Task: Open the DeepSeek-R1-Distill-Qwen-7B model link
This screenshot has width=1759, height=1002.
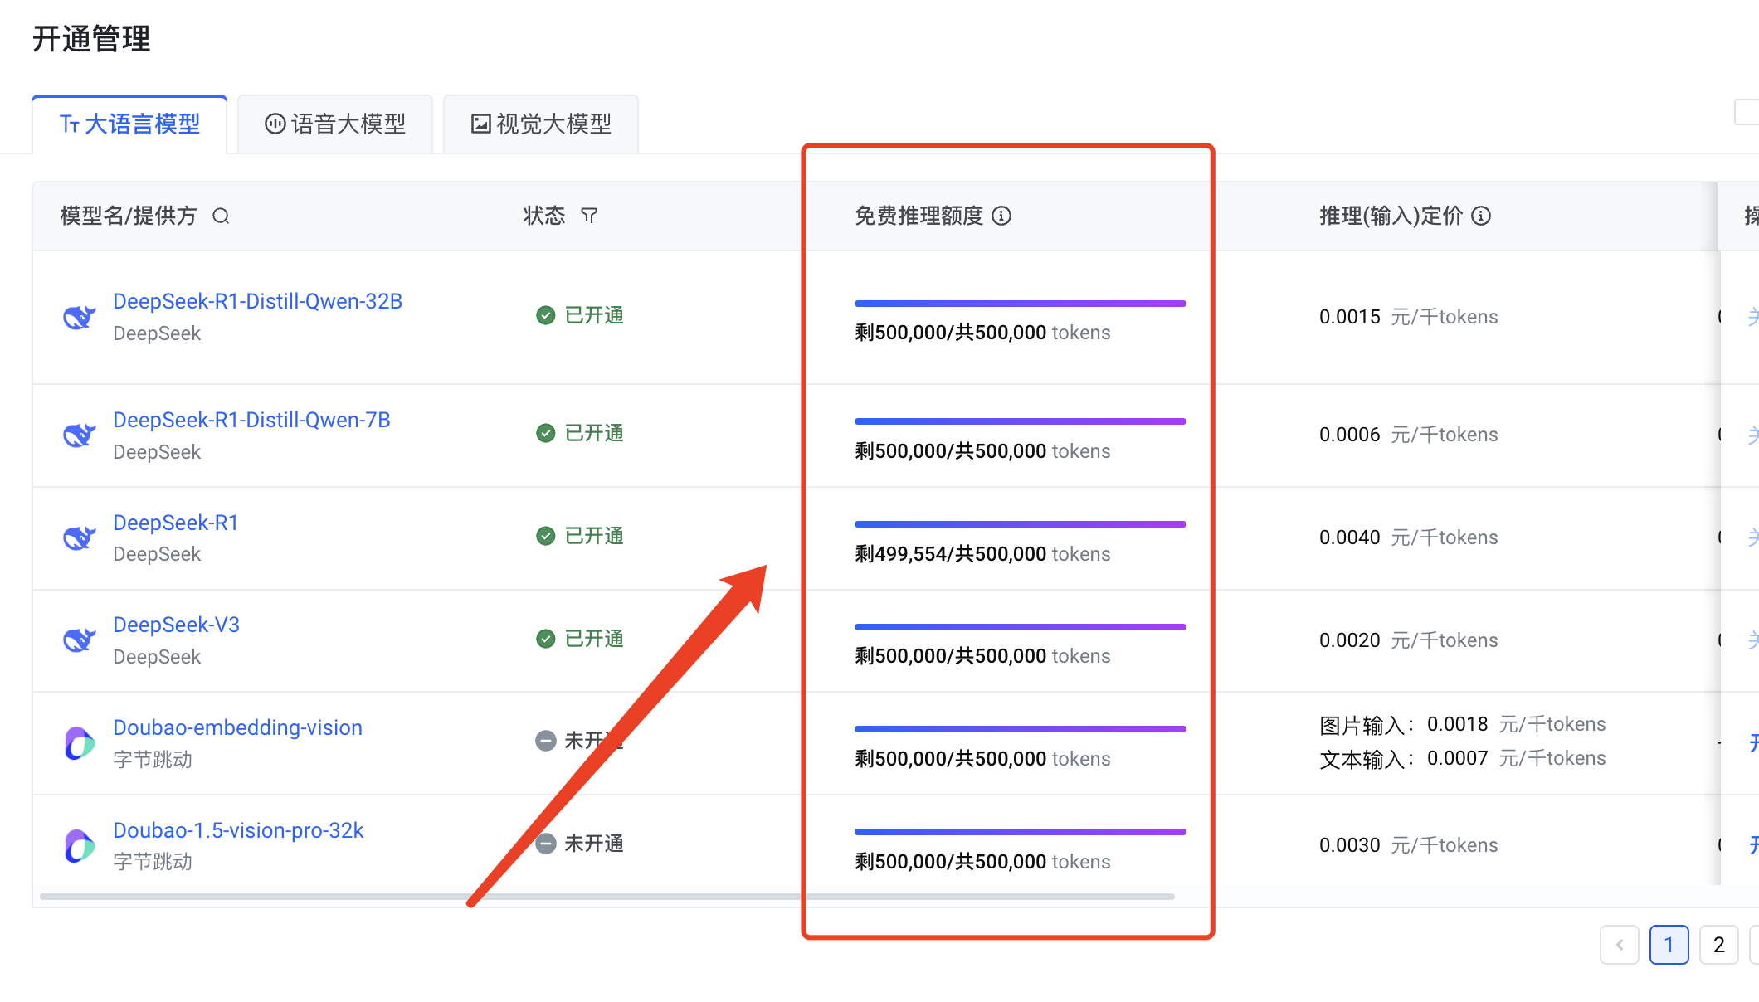Action: [251, 420]
